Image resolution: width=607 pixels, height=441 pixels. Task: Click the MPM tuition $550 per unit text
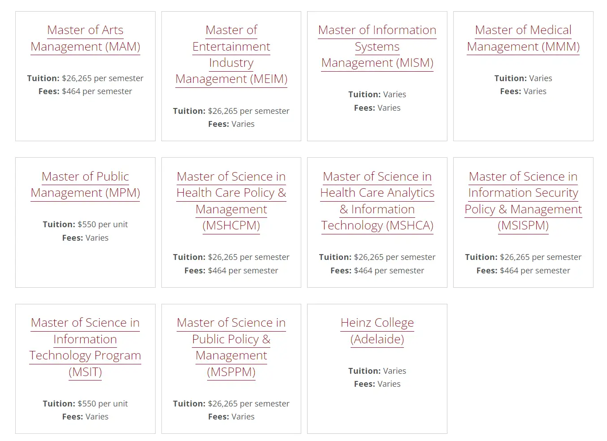click(85, 225)
